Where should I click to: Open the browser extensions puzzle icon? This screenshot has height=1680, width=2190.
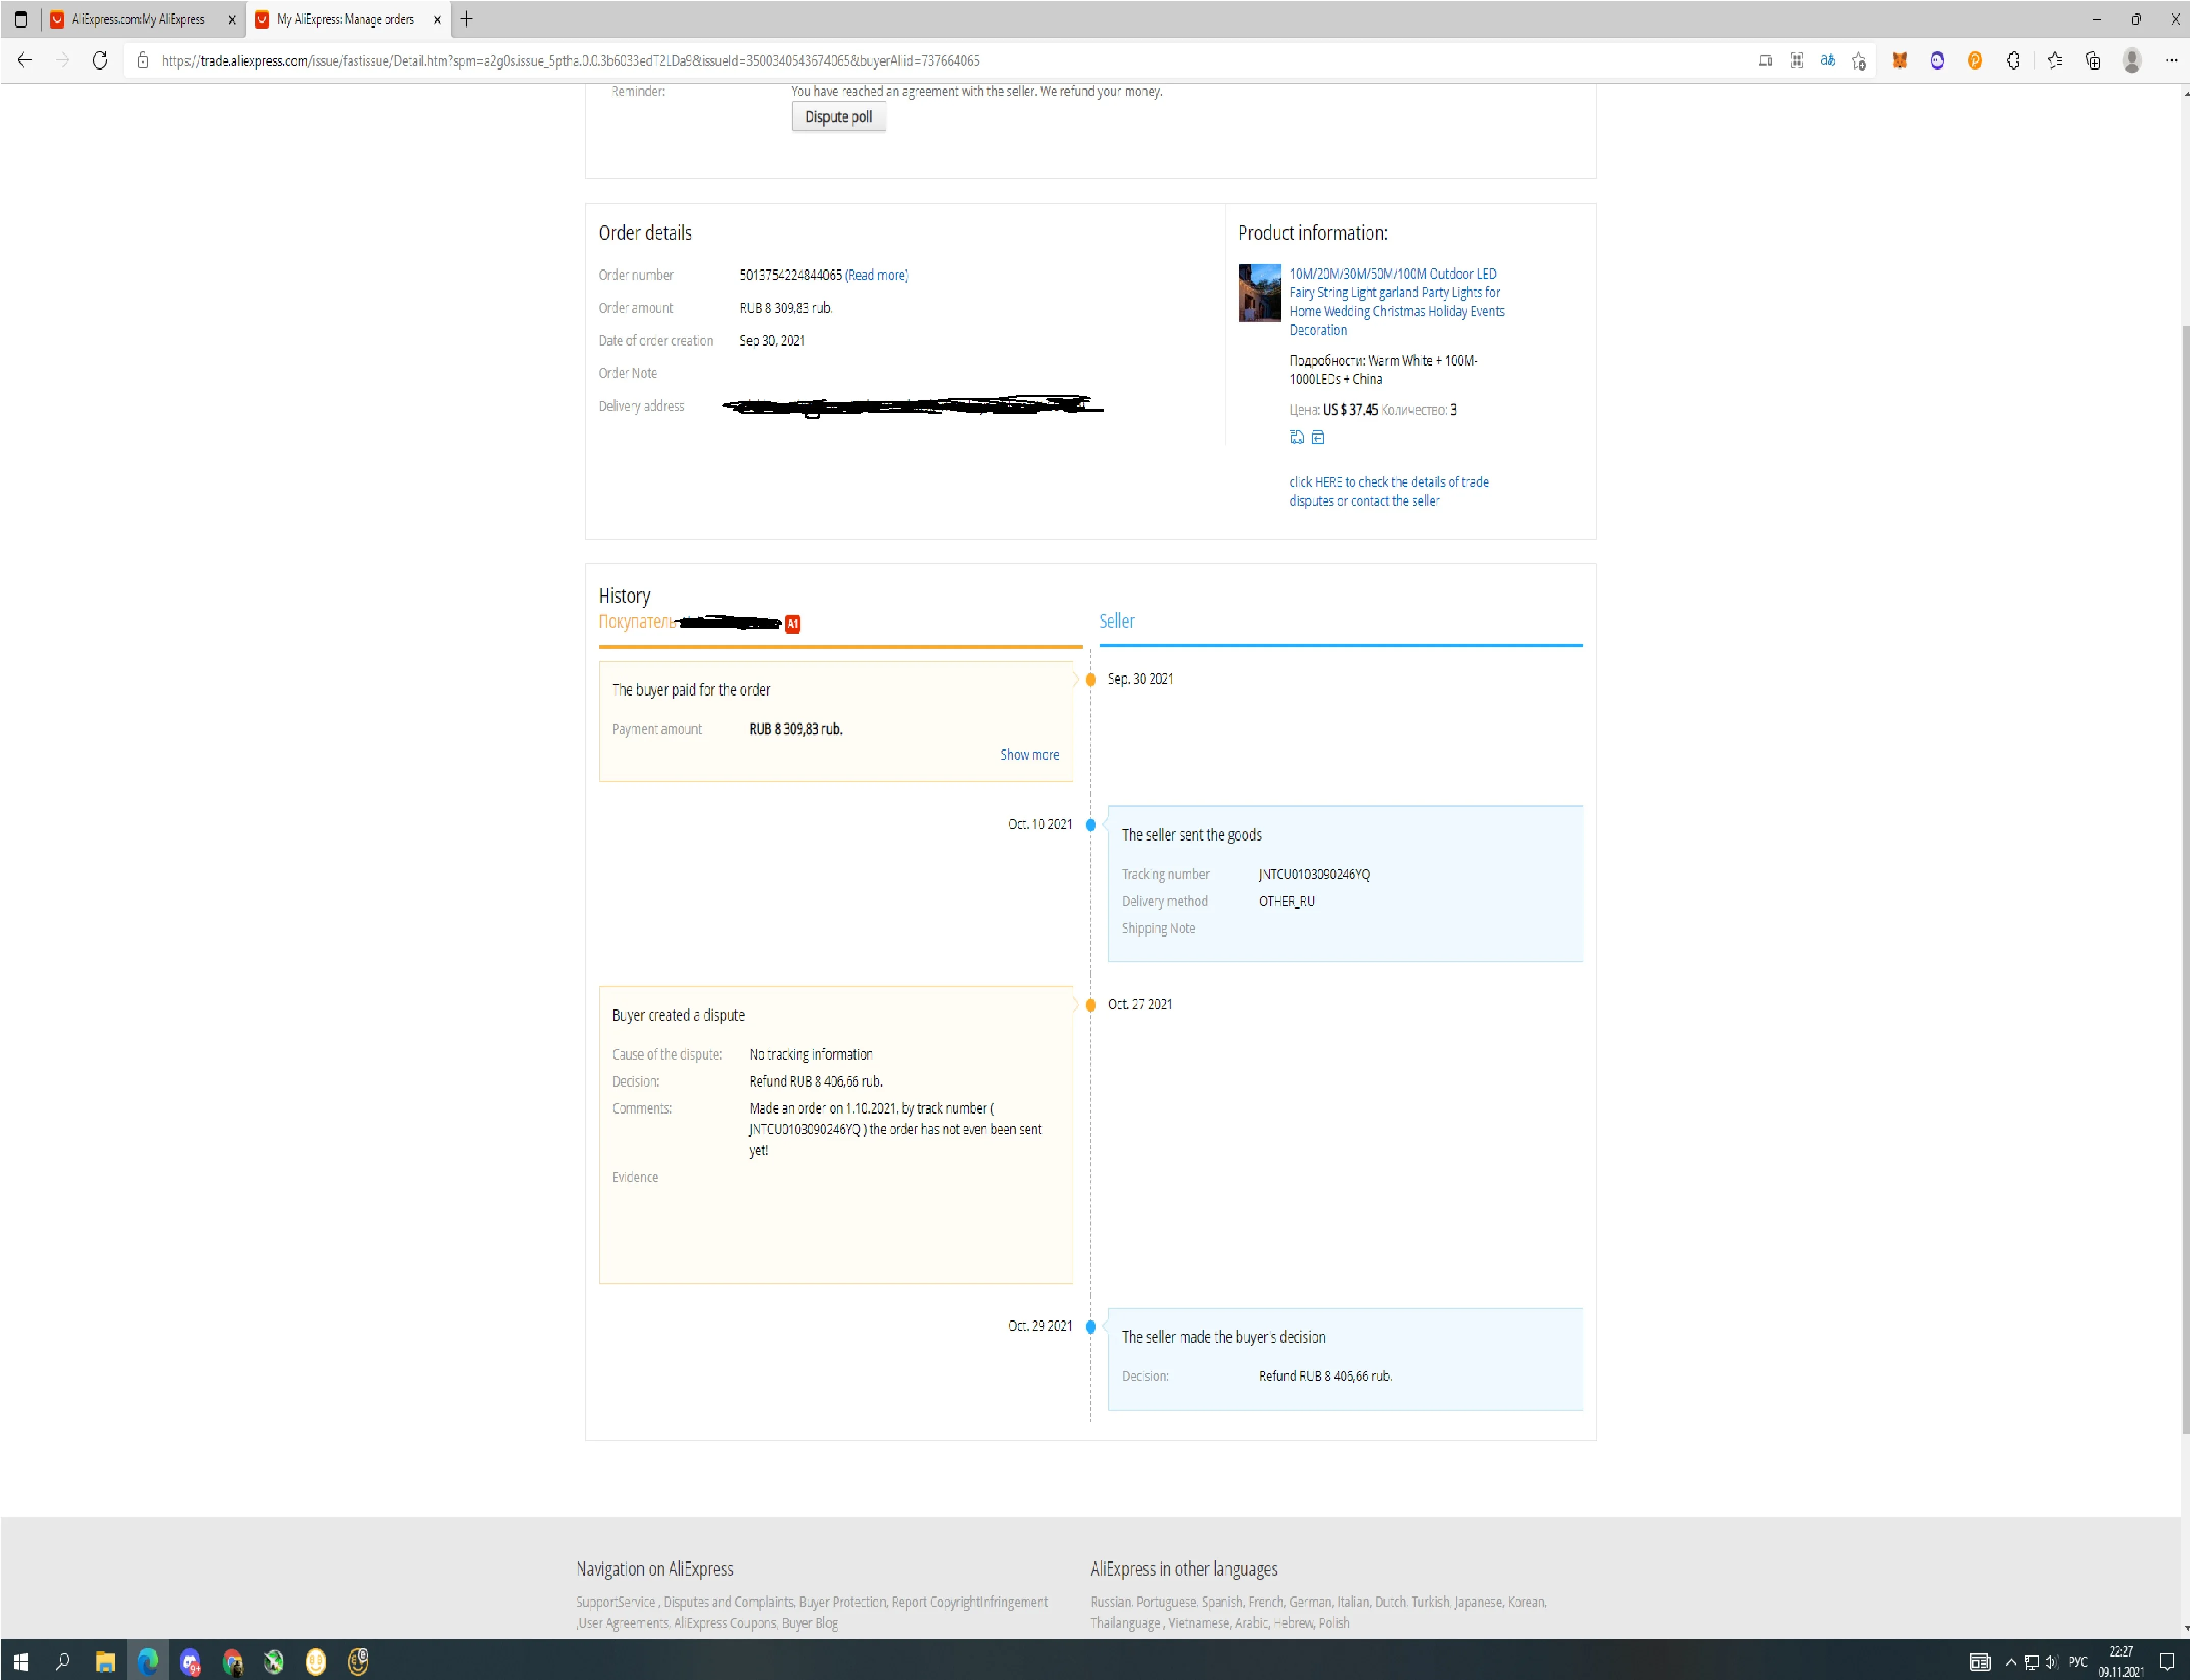2013,61
